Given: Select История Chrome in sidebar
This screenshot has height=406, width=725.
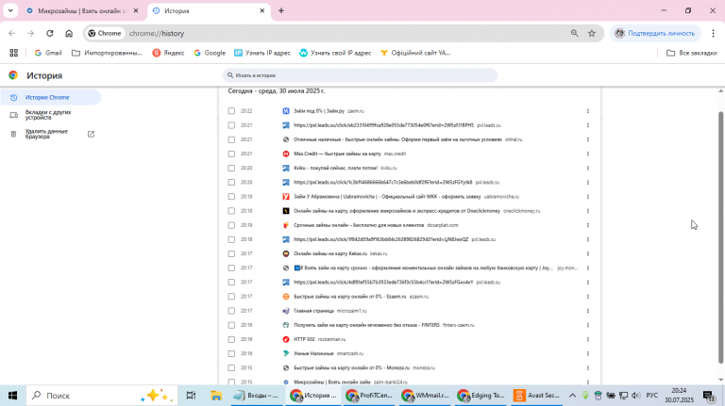Looking at the screenshot, I should (50, 97).
